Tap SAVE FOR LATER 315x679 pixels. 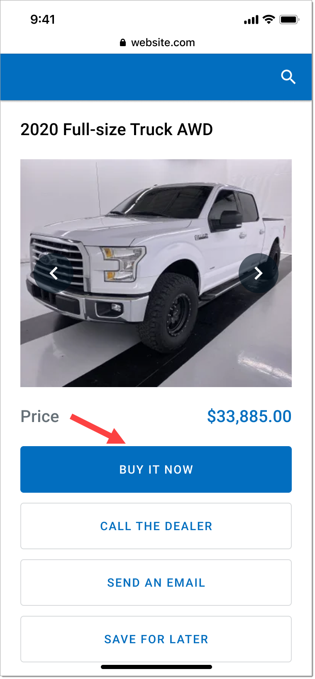pyautogui.click(x=156, y=639)
